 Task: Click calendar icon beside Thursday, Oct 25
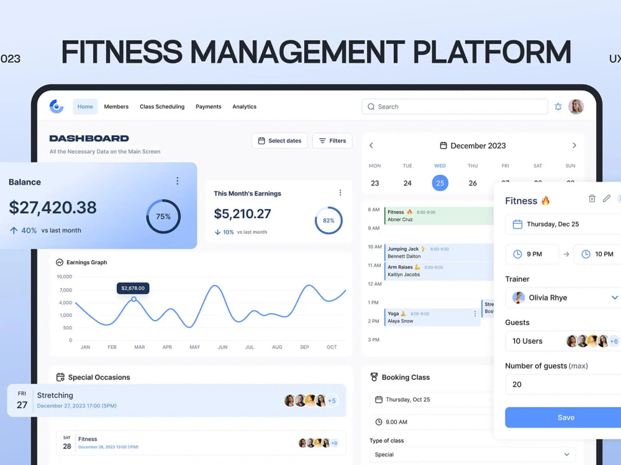[379, 399]
